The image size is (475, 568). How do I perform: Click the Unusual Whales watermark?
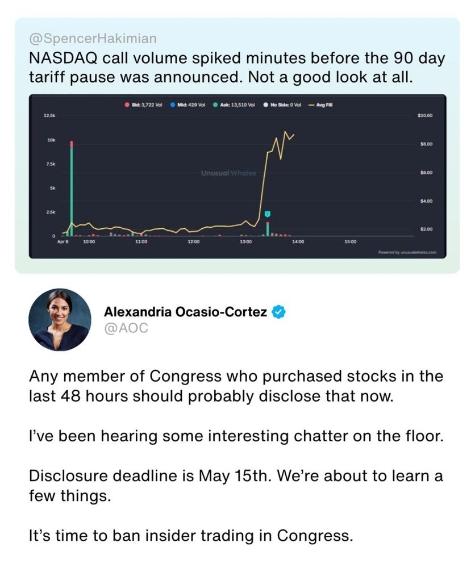[x=228, y=173]
